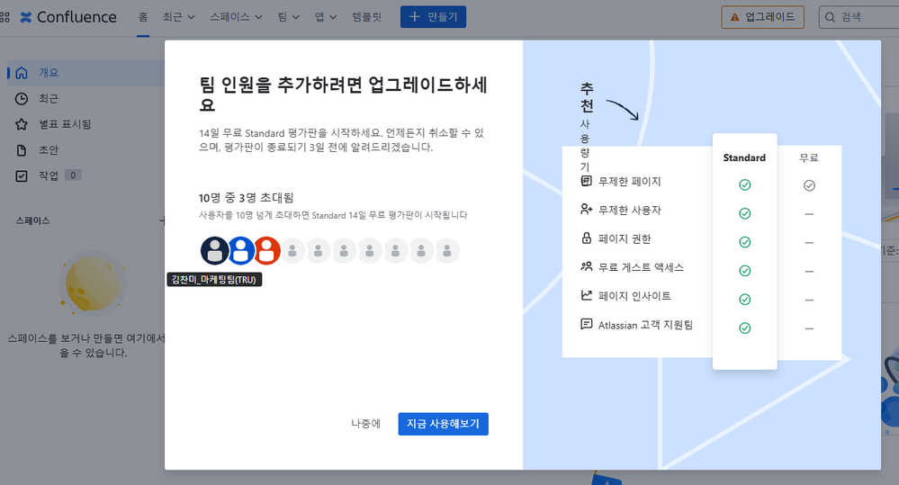Click the 김찬미_마케팅팀(TRU) tooltip

[214, 280]
